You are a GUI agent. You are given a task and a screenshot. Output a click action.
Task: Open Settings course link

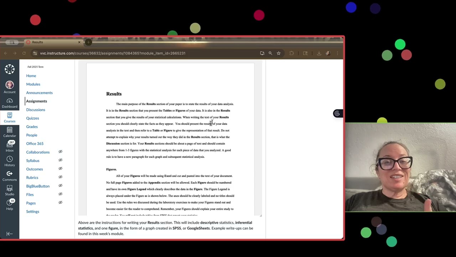click(x=32, y=212)
